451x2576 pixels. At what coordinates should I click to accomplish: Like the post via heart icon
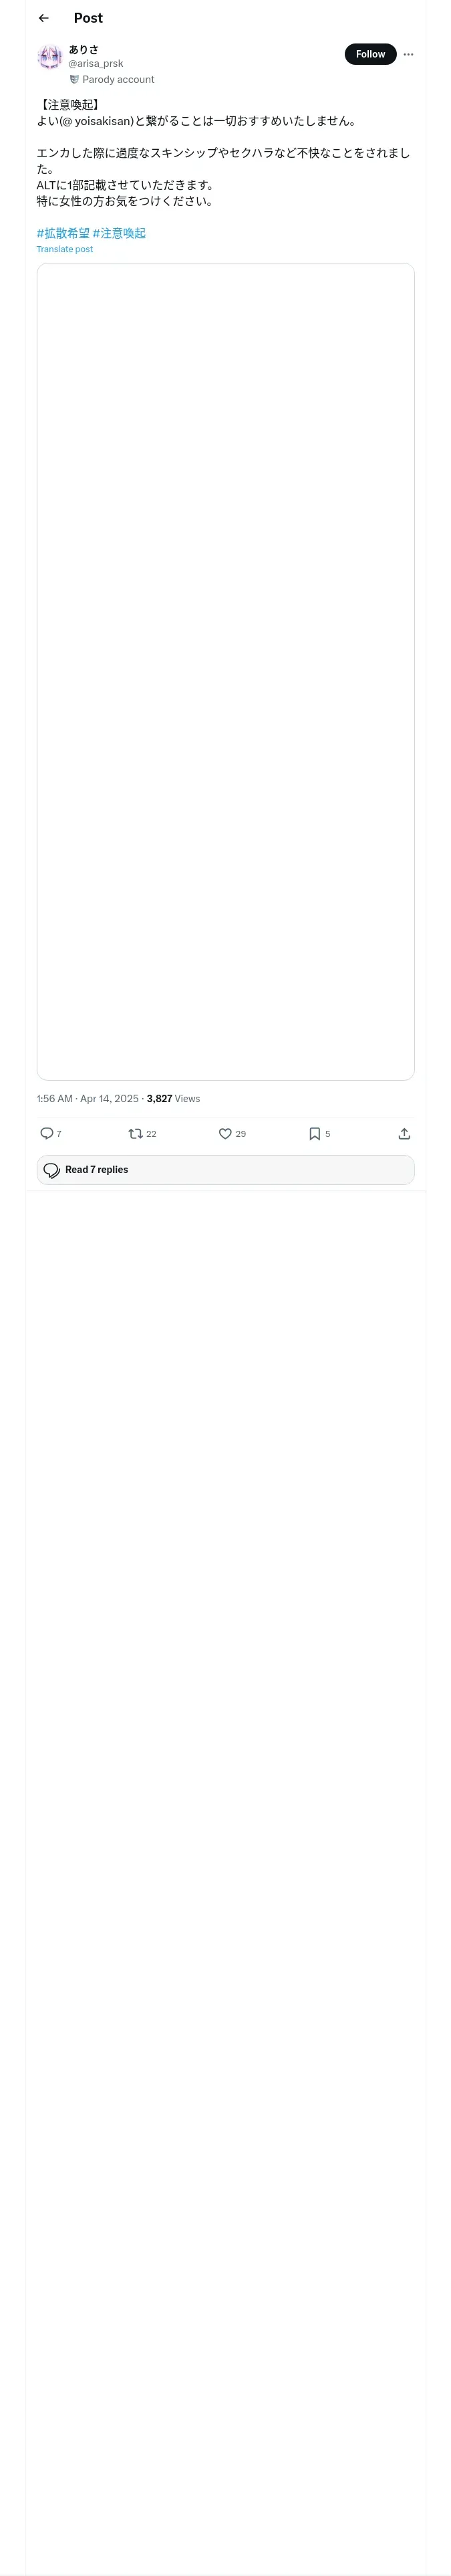coord(225,1133)
